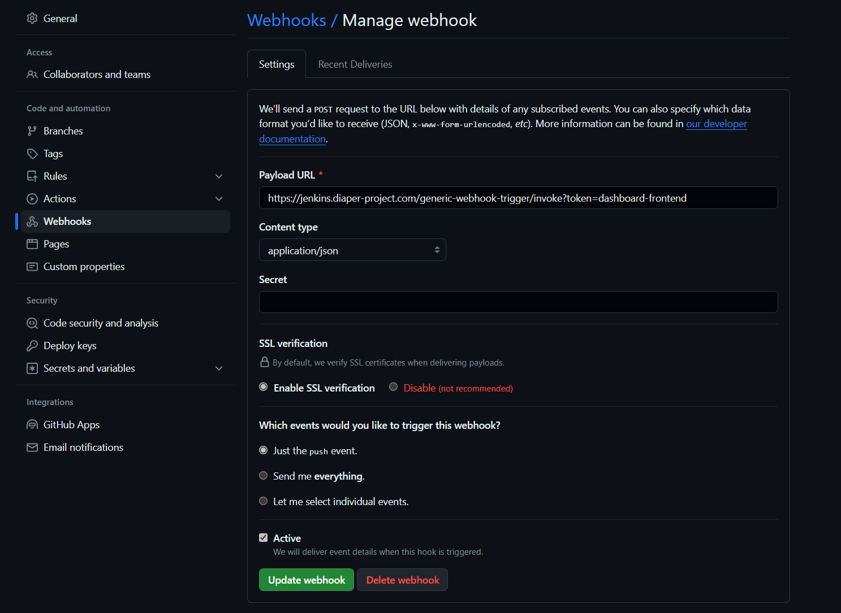
Task: Choose Just the push event option
Action: tap(264, 450)
